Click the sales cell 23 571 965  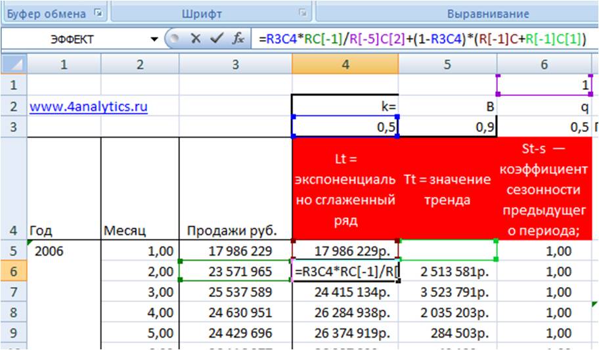(235, 271)
